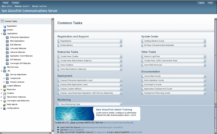
Task: Click the Web Services node icon
Action: (5, 68)
